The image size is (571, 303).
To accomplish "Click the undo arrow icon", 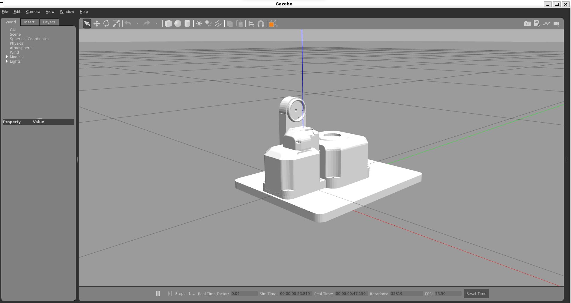I will (x=128, y=23).
